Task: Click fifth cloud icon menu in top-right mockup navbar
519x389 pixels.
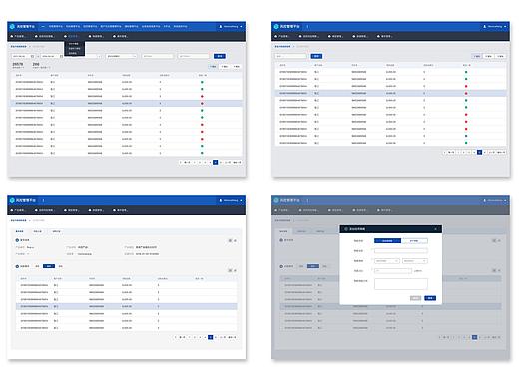Action: [384, 36]
